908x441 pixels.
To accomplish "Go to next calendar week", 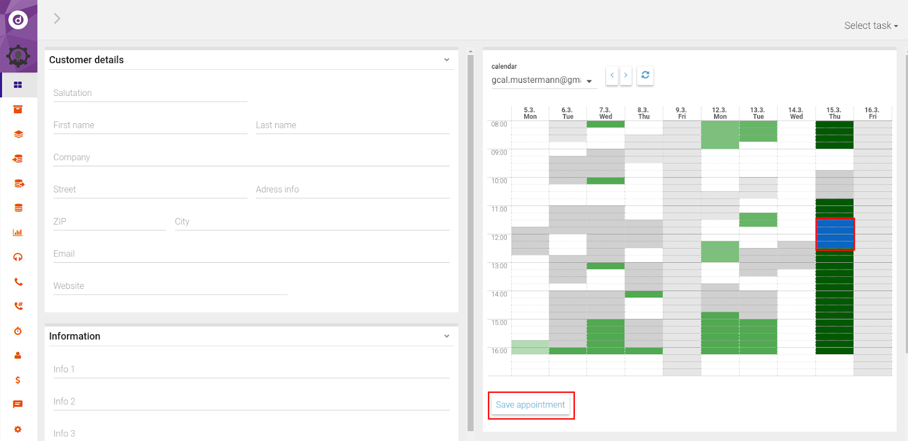I will click(626, 75).
